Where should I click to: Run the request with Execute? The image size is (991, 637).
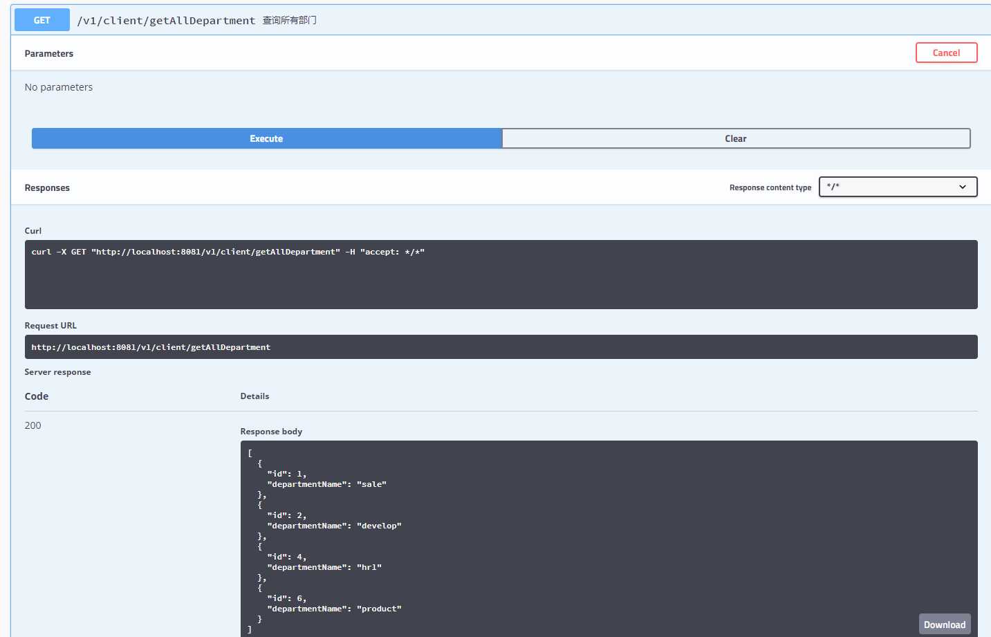coord(266,138)
